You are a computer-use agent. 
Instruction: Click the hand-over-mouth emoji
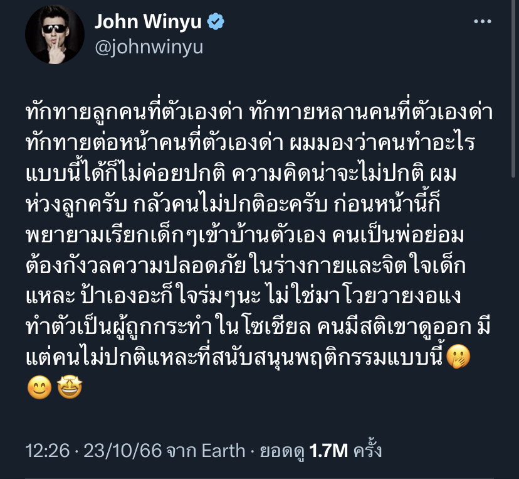(458, 357)
